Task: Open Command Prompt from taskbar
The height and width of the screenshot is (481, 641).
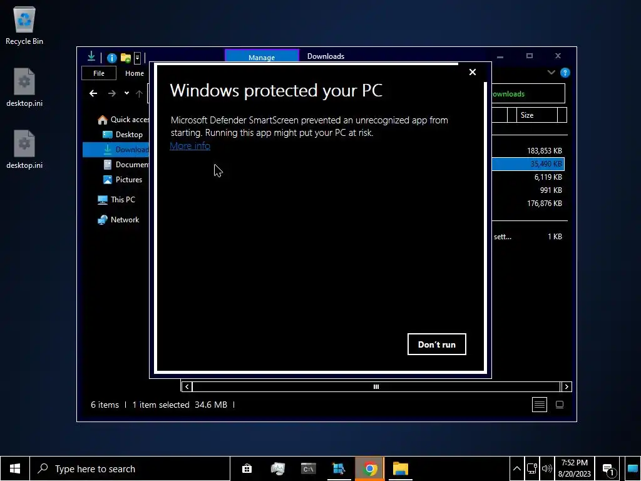Action: coord(308,468)
